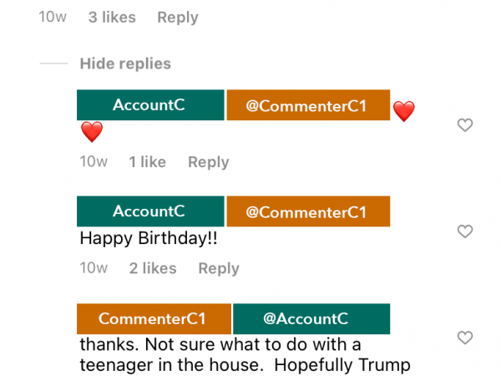Click the red heart emoji after @CommenterC1
501x376 pixels.
point(404,111)
